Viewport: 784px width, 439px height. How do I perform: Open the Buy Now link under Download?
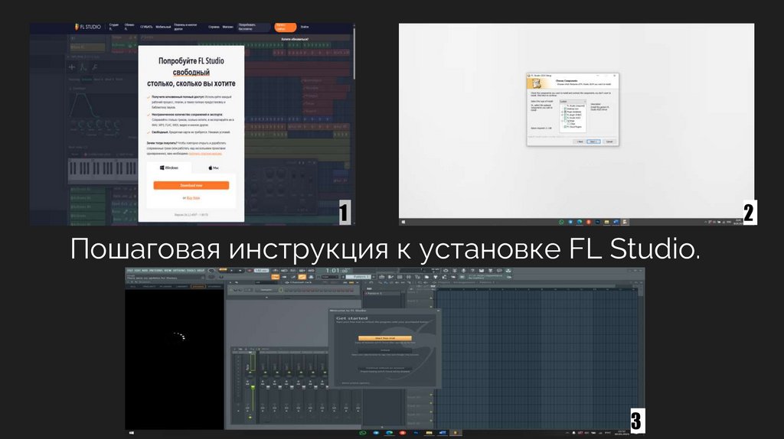point(193,198)
